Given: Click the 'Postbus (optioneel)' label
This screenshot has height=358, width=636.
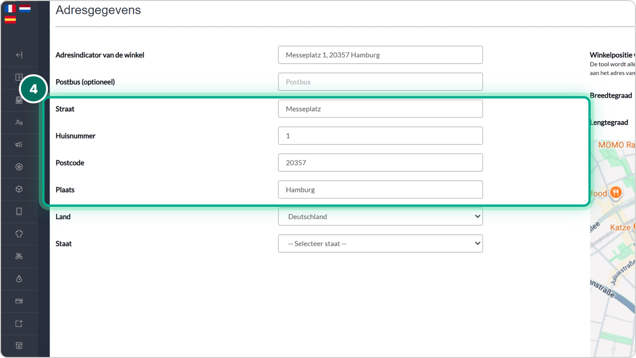Looking at the screenshot, I should click(85, 82).
